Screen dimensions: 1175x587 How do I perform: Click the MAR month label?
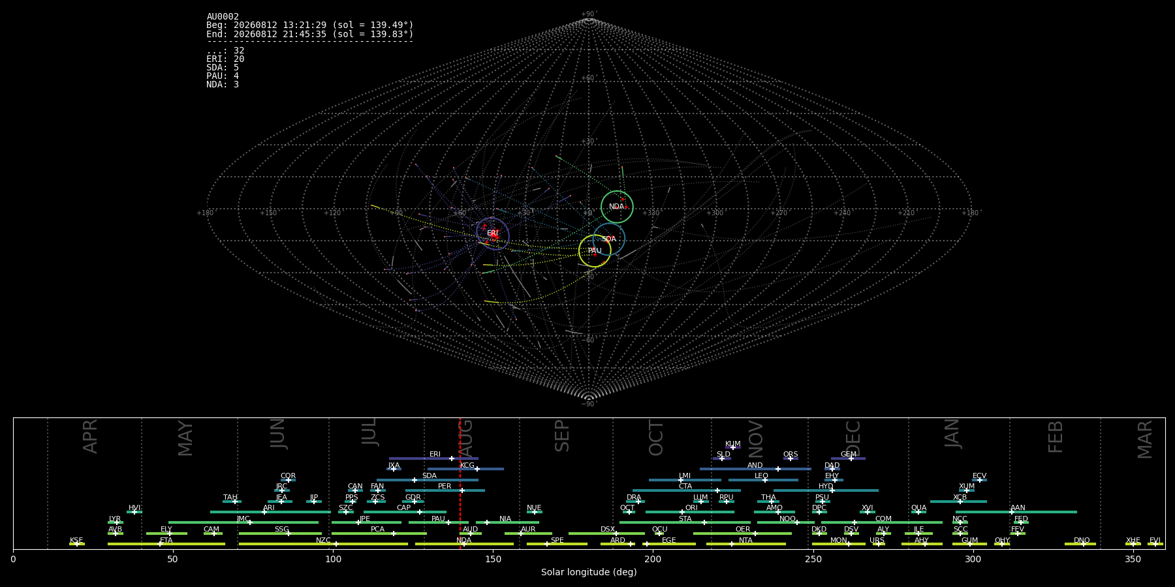(1145, 439)
